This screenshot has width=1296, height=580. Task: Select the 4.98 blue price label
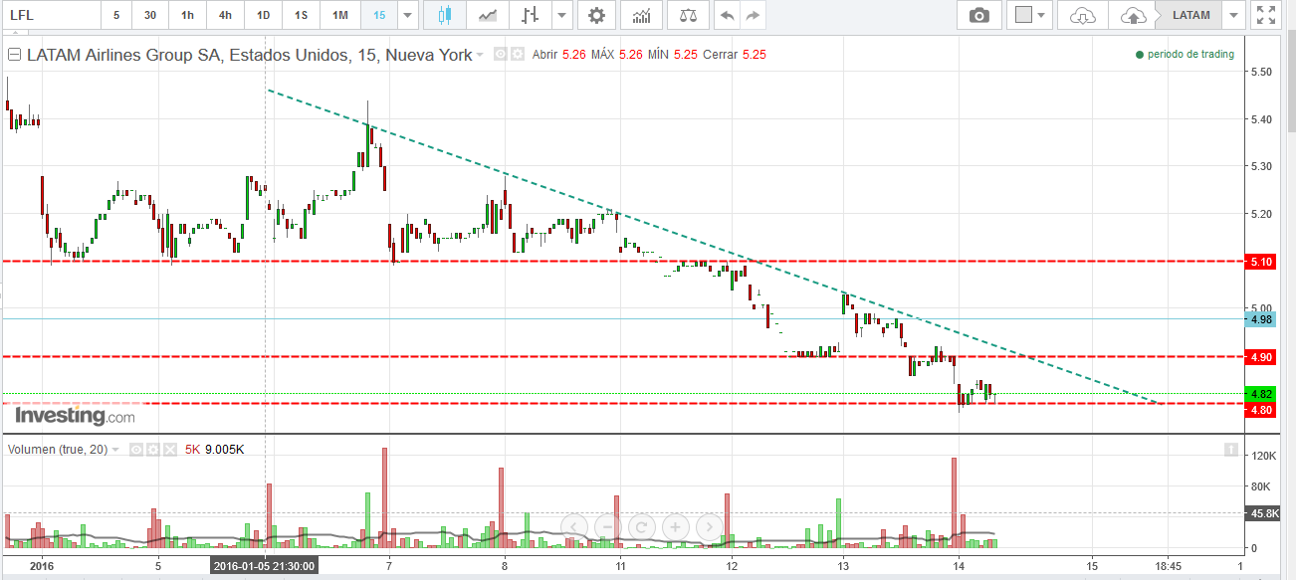1262,319
